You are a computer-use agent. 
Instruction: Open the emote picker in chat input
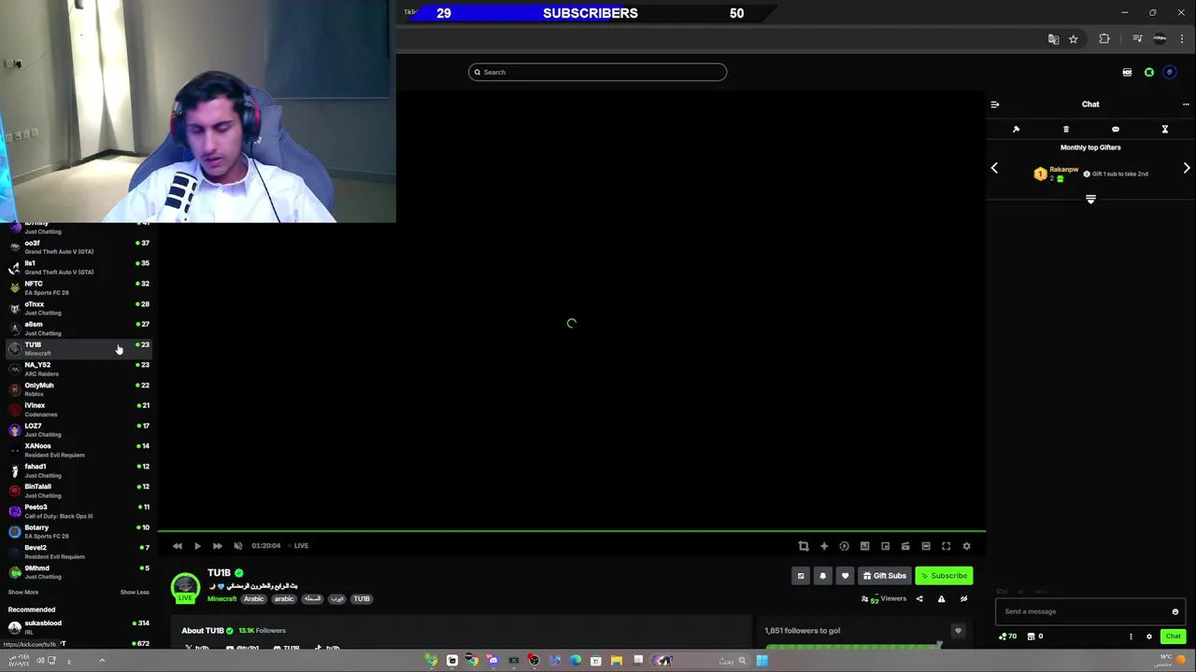(1175, 611)
